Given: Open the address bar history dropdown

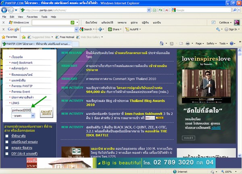Looking at the screenshot, I should (148, 10).
